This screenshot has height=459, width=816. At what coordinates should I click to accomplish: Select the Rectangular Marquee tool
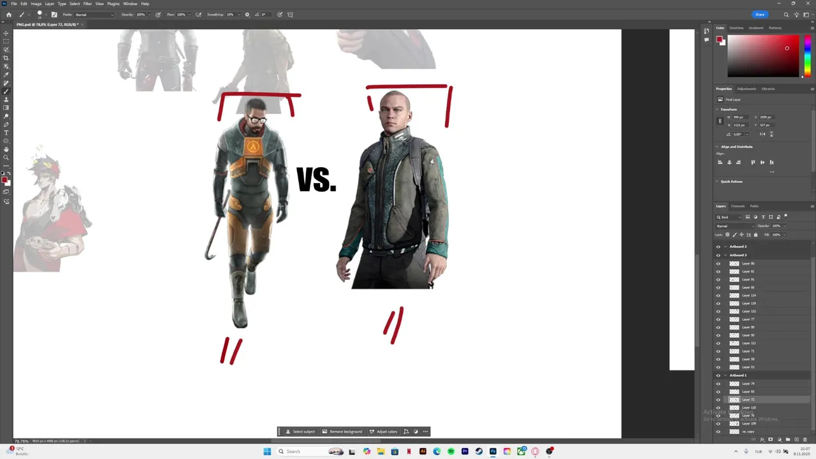pos(6,41)
